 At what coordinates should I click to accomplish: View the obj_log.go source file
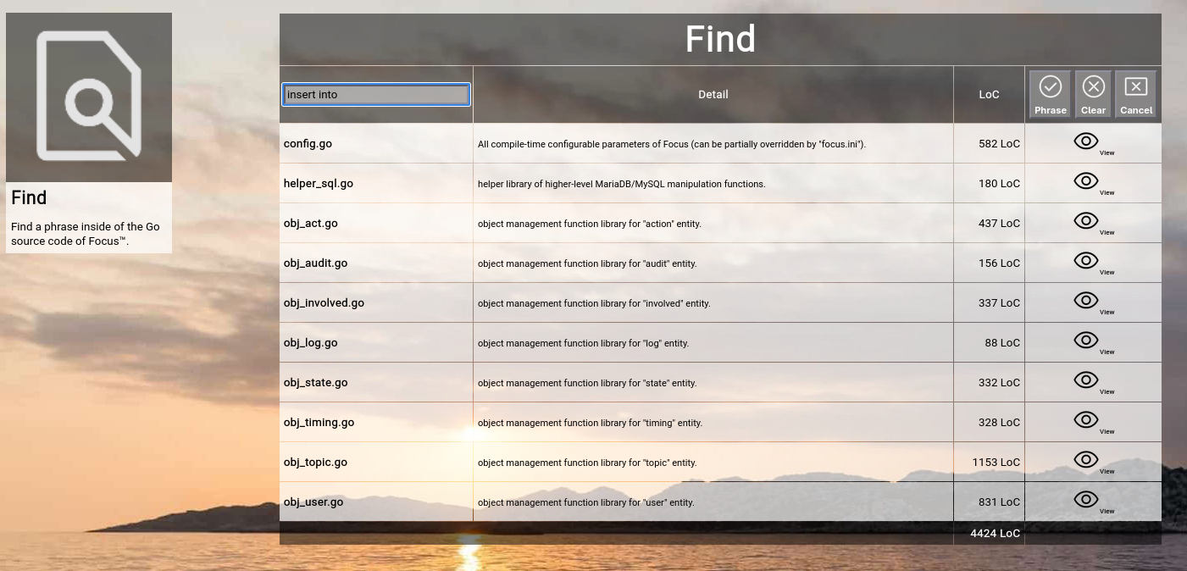pyautogui.click(x=1086, y=341)
